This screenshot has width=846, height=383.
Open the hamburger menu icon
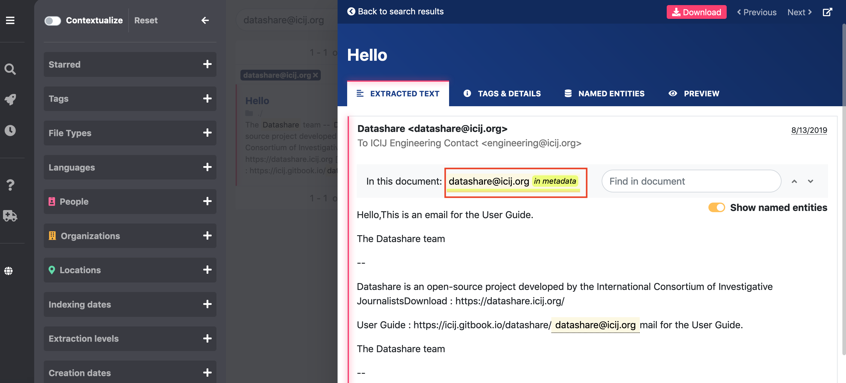coord(10,20)
